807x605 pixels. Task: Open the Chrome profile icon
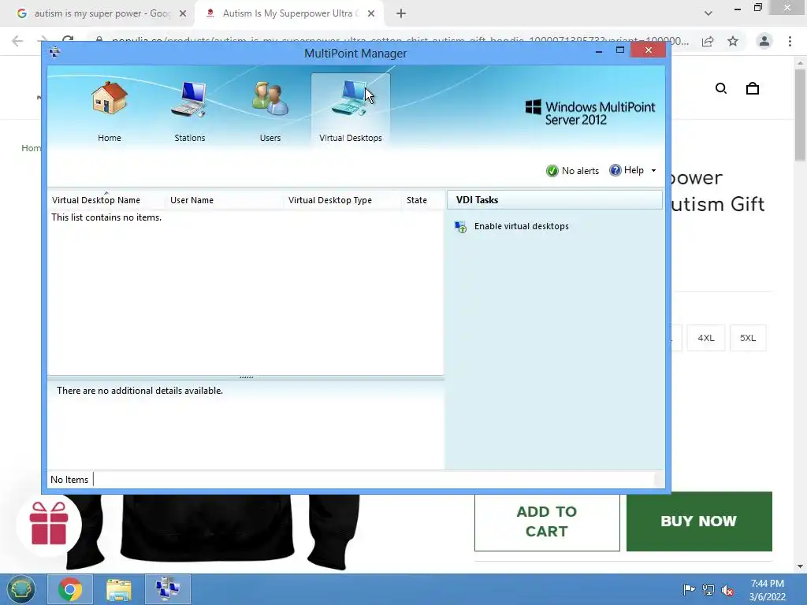click(x=764, y=41)
